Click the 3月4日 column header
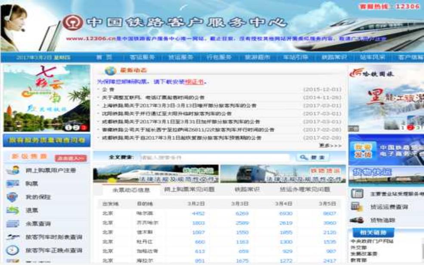424x265 pixels. (x=284, y=204)
